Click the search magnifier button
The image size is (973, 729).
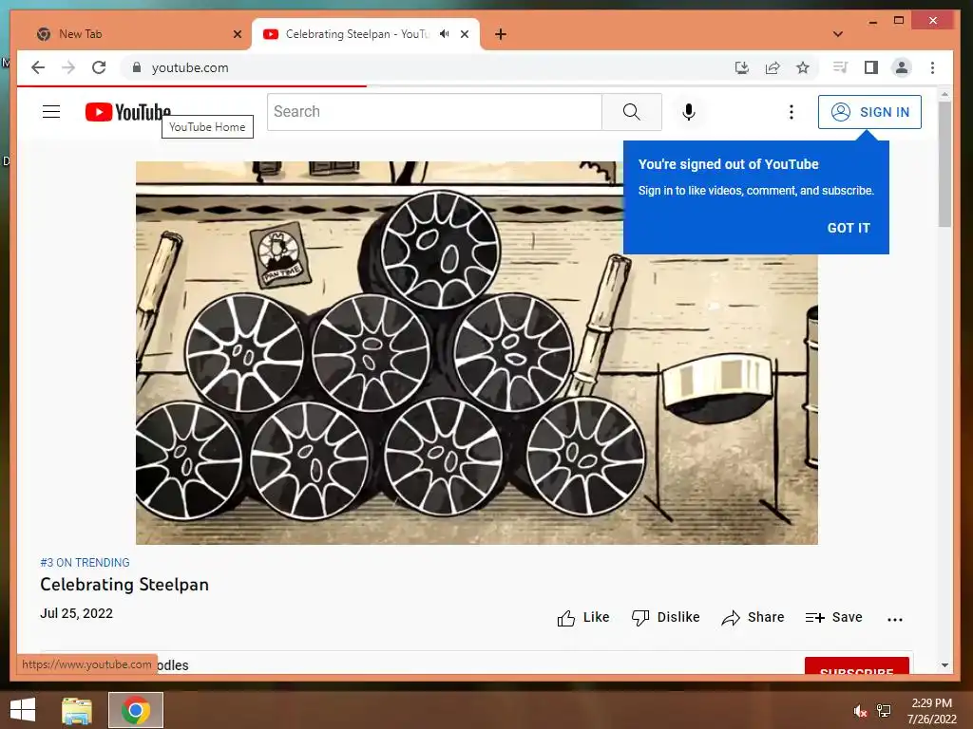coord(632,112)
